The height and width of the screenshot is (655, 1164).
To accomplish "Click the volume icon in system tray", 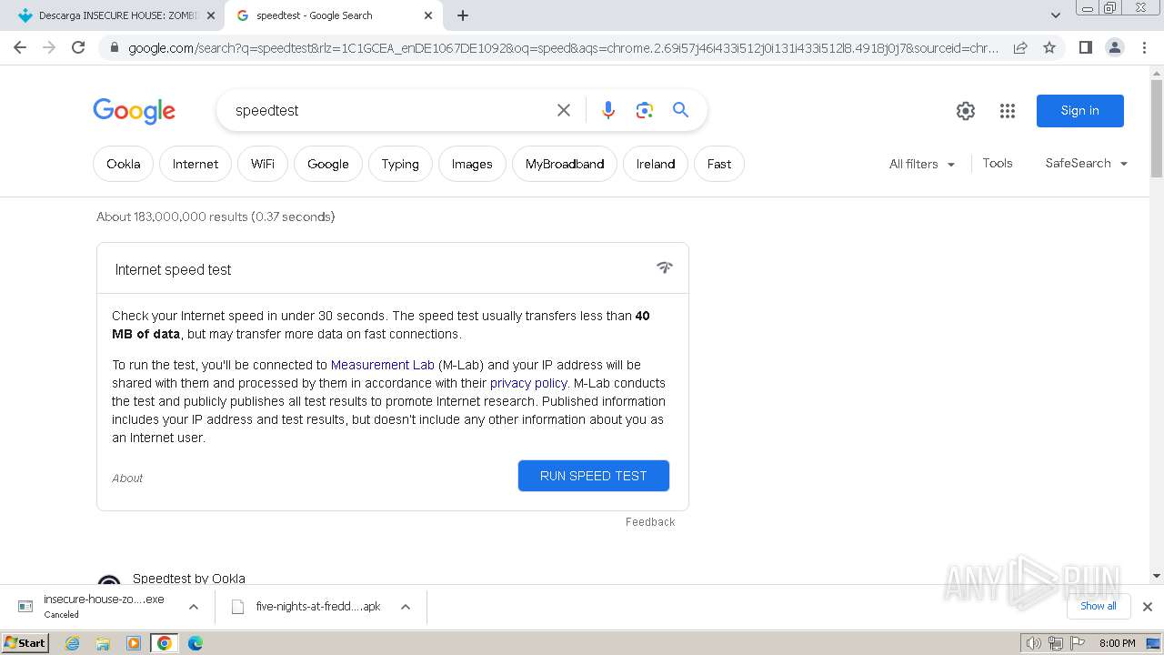I will pyautogui.click(x=1033, y=643).
